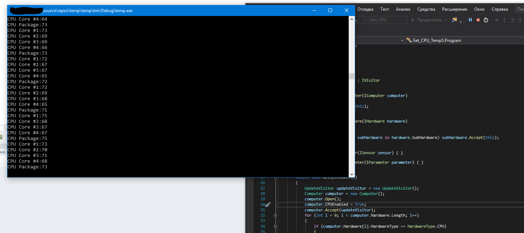Open the Any CPU platform dropdown
524x233 pixels.
(x=388, y=20)
